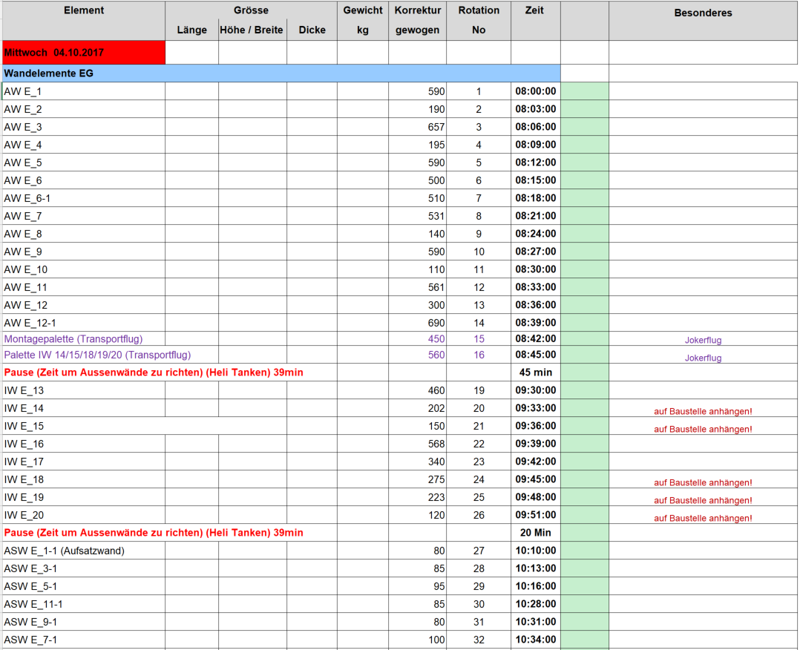Click the Korrektur gewogen header
The image size is (800, 650).
pyautogui.click(x=417, y=20)
